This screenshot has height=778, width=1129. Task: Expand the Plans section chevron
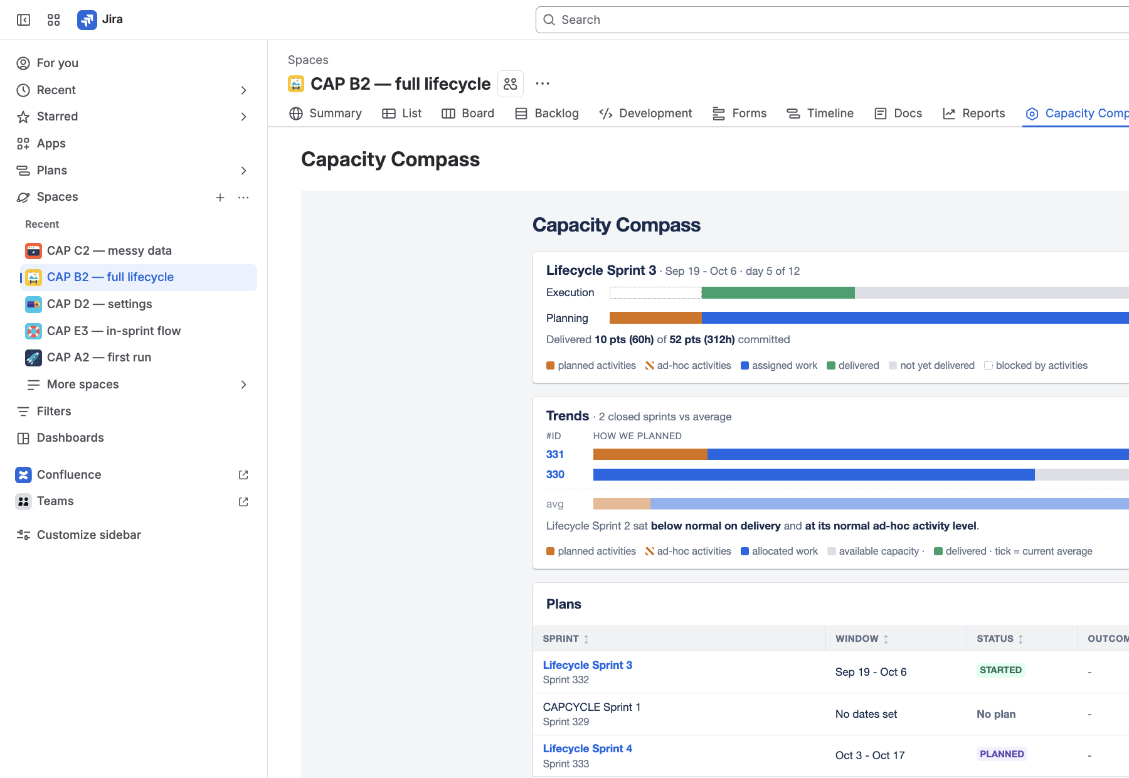pos(243,171)
